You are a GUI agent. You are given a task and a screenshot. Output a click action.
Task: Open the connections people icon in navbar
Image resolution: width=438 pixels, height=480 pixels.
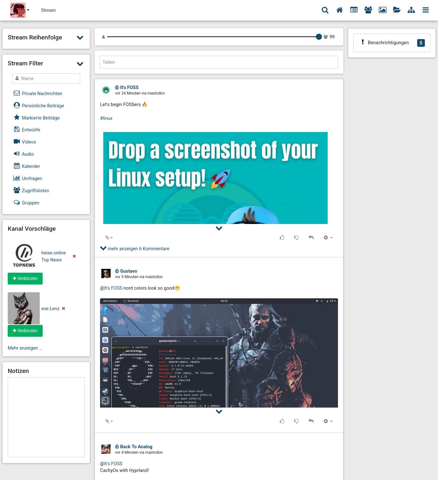[368, 10]
